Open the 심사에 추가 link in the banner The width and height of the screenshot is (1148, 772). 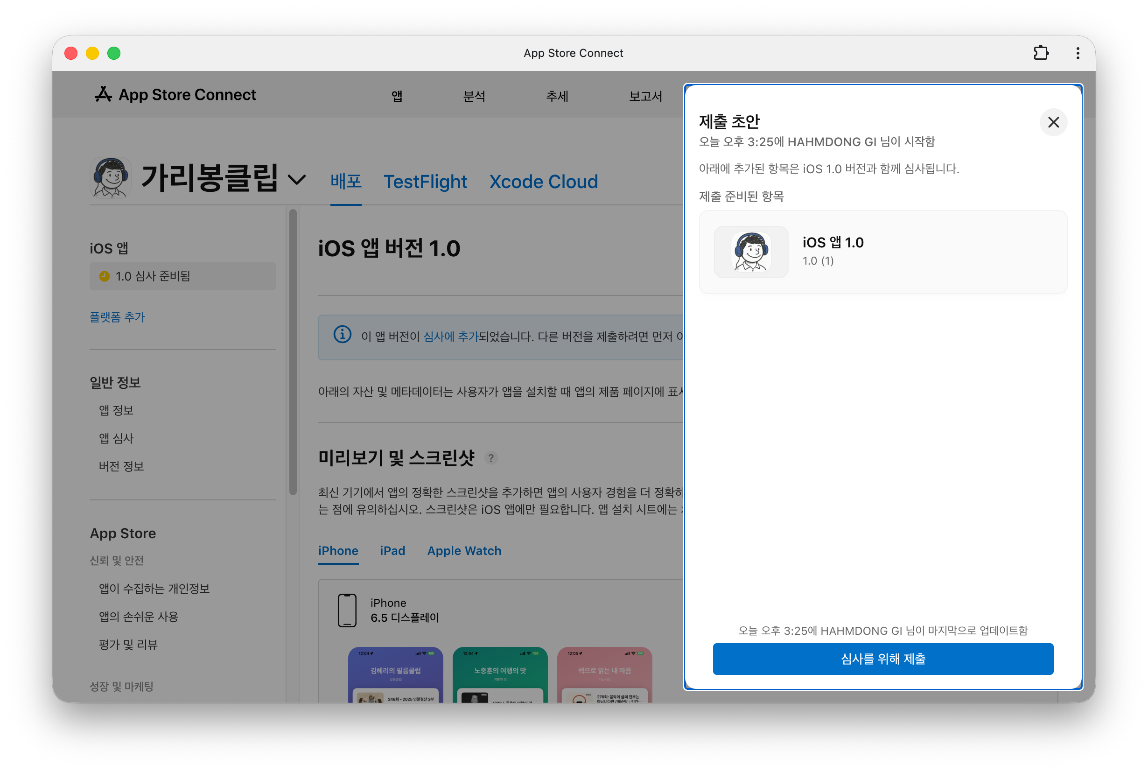coord(450,337)
